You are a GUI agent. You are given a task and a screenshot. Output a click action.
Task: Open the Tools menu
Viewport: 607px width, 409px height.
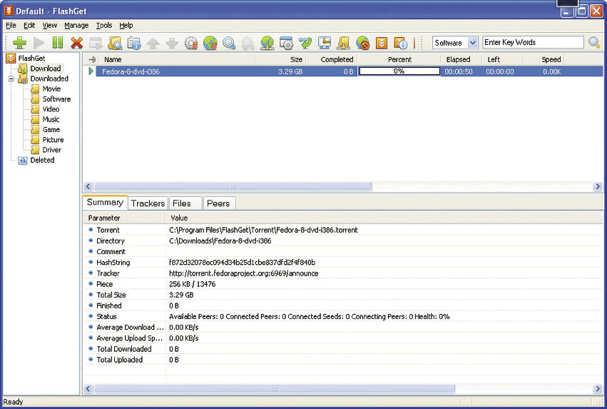click(x=103, y=25)
